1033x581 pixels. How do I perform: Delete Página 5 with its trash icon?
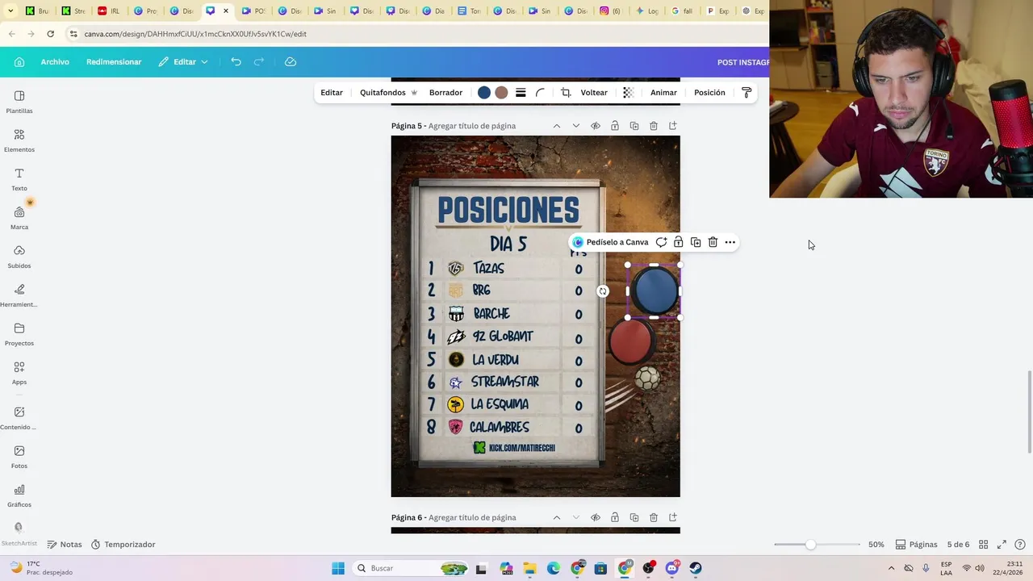pyautogui.click(x=654, y=126)
